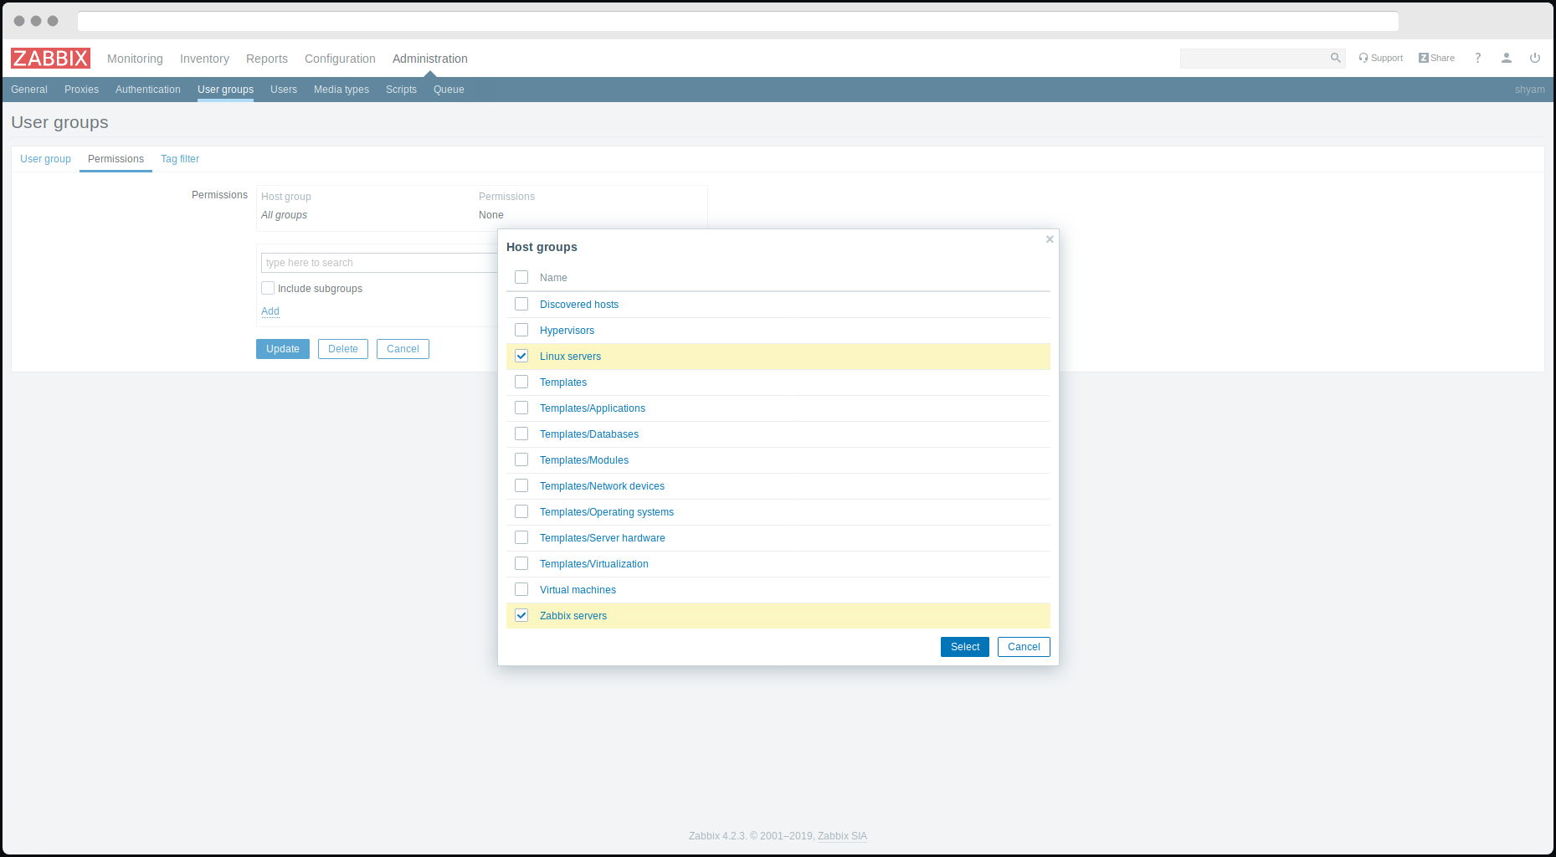Check the Discovered hosts checkbox
The image size is (1556, 857).
[521, 304]
